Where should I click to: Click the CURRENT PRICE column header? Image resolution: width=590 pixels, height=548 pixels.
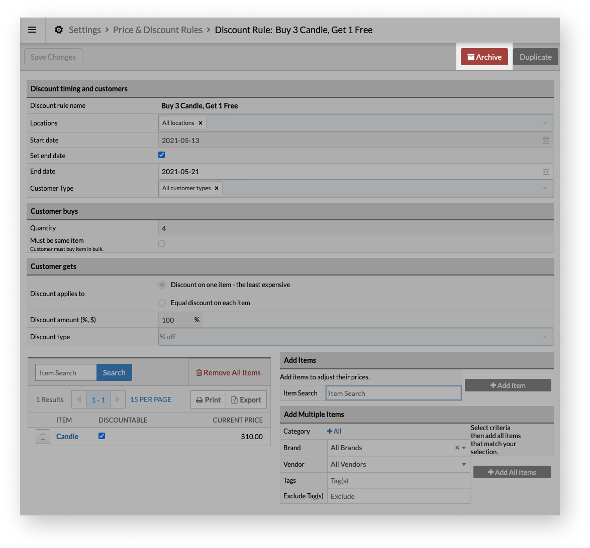[x=238, y=420]
